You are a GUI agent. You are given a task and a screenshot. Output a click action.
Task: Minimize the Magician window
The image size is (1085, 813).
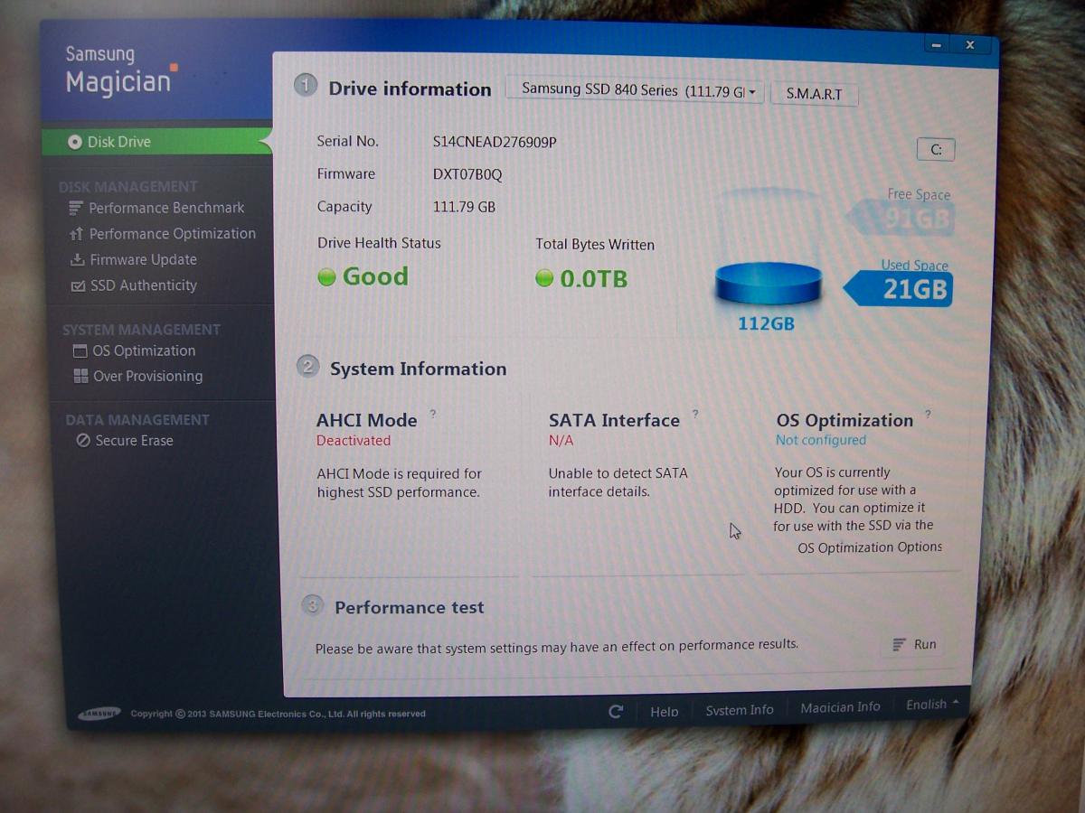(x=936, y=46)
